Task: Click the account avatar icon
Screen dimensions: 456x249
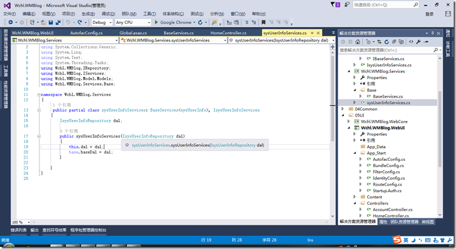Action: [x=448, y=14]
